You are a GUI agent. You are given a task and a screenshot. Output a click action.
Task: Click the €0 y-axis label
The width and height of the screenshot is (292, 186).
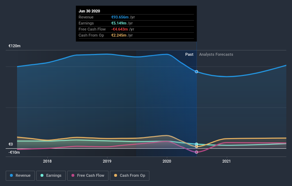point(11,144)
